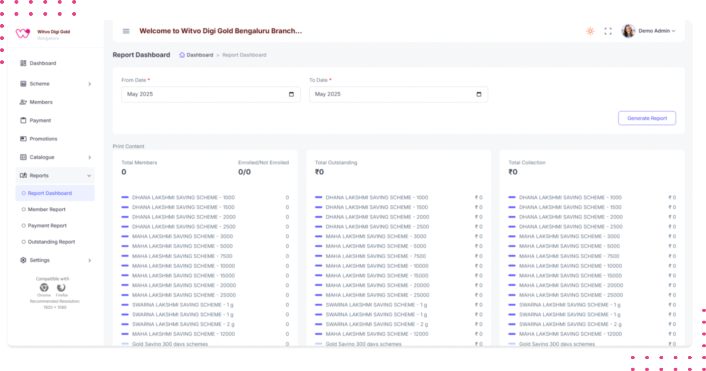Click the Settings gear icon
The width and height of the screenshot is (706, 371).
(23, 260)
